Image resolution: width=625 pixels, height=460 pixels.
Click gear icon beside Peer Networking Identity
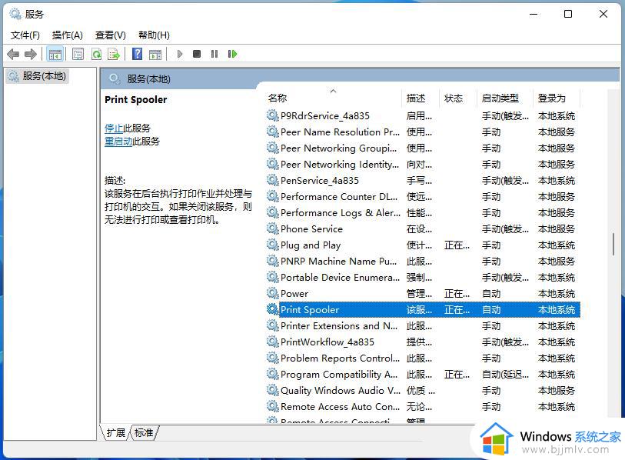[x=273, y=164]
